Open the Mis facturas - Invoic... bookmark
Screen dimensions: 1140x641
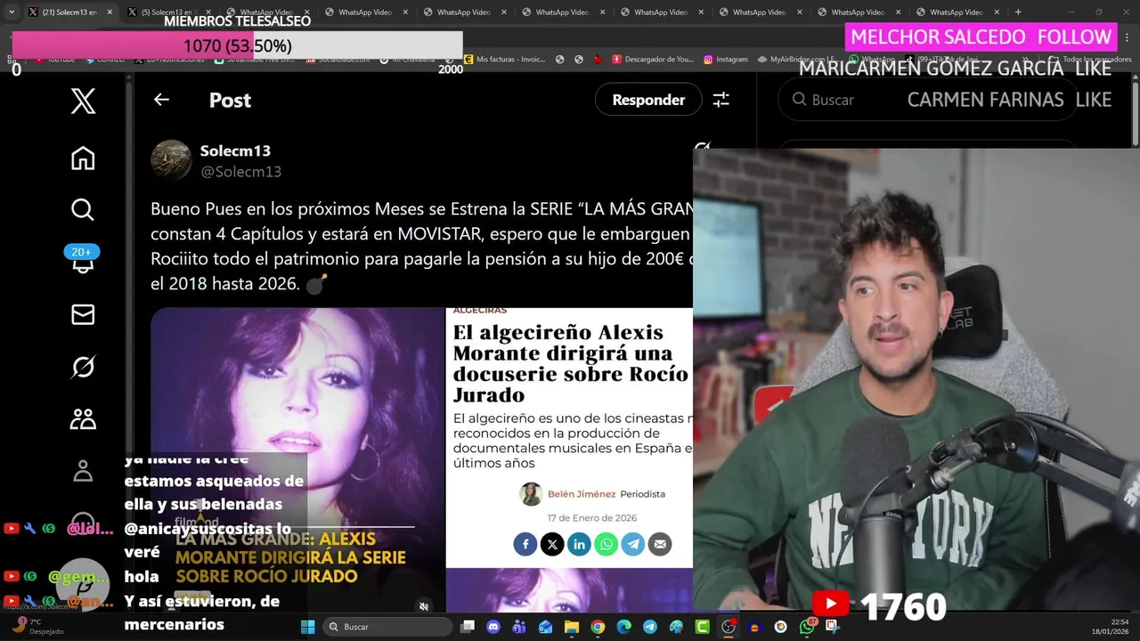tap(504, 59)
